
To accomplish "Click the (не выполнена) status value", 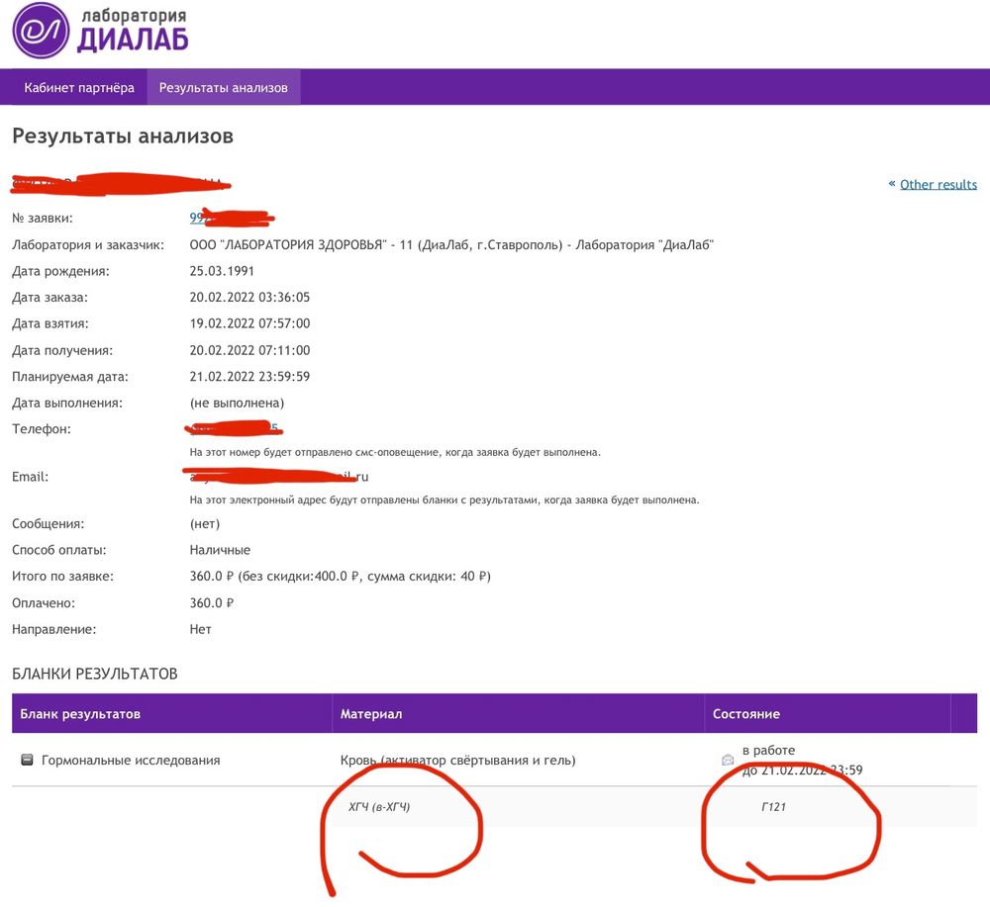I will 237,403.
